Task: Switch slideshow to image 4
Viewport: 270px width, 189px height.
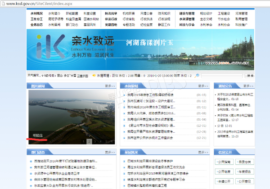Action: [100, 141]
